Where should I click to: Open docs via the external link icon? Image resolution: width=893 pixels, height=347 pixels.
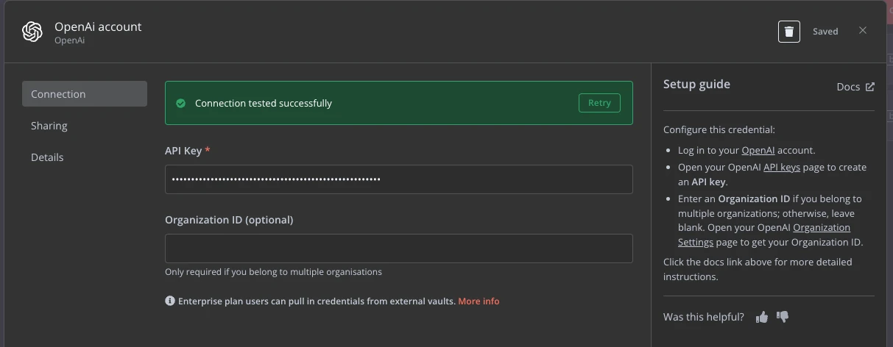click(869, 87)
